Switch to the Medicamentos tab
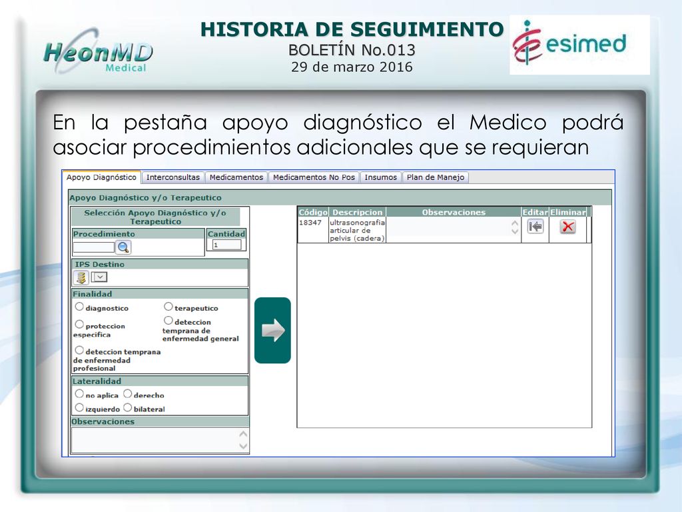 pyautogui.click(x=236, y=177)
